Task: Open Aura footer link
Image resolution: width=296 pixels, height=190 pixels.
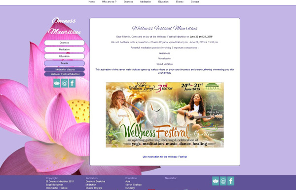Action: pyautogui.click(x=128, y=181)
